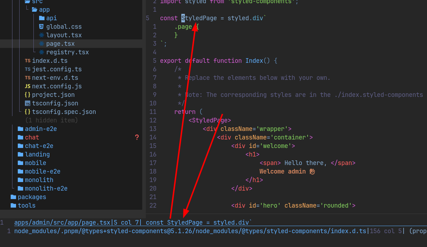
Task: Click the untracked '?' git marker on chat
Action: click(137, 137)
